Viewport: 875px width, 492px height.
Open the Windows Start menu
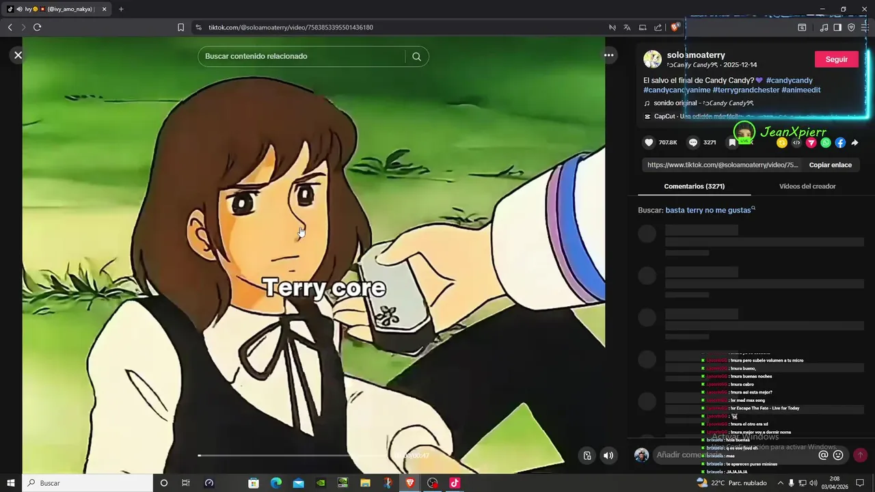(10, 483)
